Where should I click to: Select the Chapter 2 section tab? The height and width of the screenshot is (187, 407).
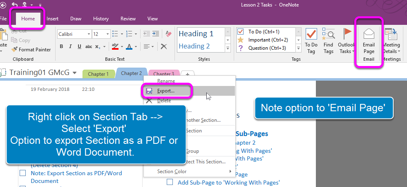(x=131, y=73)
